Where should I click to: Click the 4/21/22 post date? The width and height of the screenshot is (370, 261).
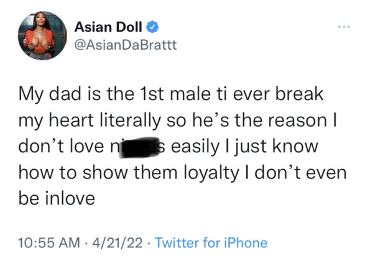click(118, 243)
